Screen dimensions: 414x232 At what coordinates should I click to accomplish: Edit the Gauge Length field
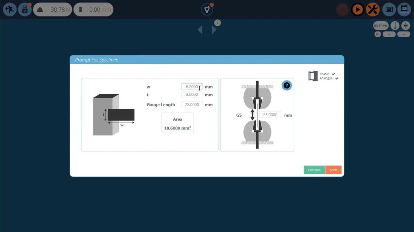pyautogui.click(x=192, y=104)
